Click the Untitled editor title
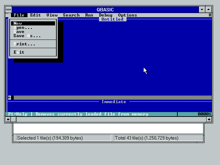Image resolution: width=220 pixels, height=165 pixels. tap(112, 19)
